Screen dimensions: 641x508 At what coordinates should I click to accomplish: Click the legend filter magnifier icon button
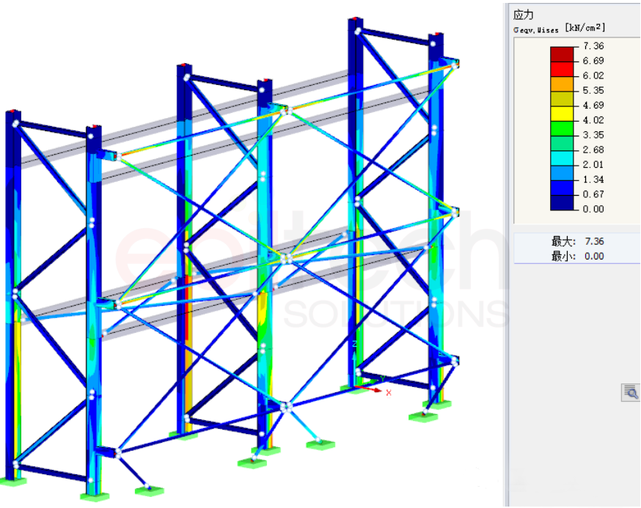tap(630, 393)
